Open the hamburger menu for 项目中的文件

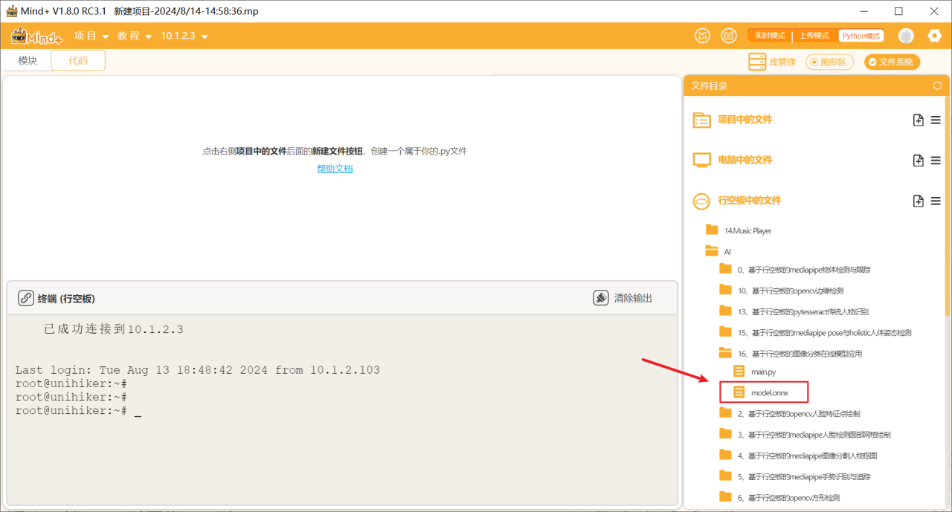936,120
